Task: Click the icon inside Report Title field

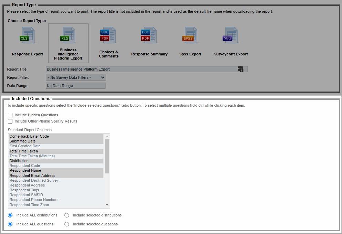Action: (241, 70)
